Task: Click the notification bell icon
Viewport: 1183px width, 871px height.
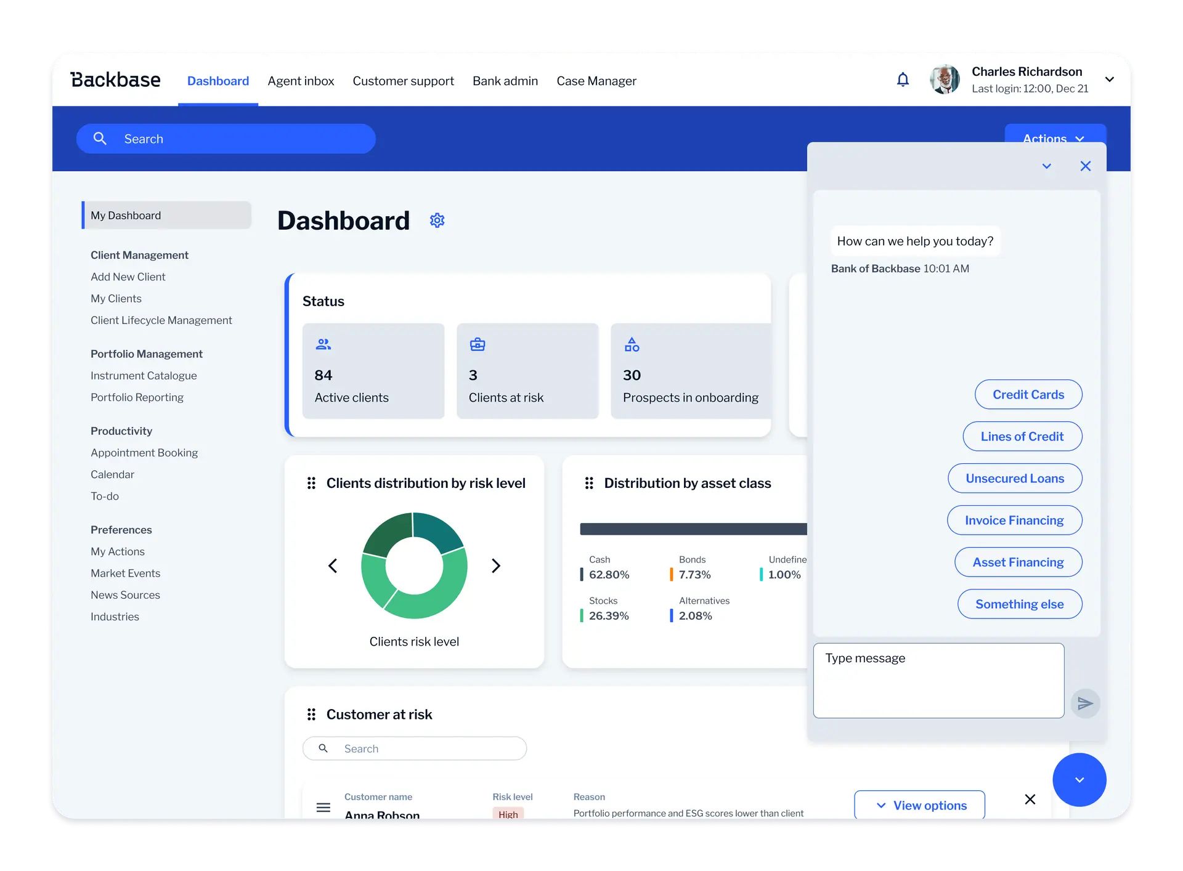Action: [903, 80]
